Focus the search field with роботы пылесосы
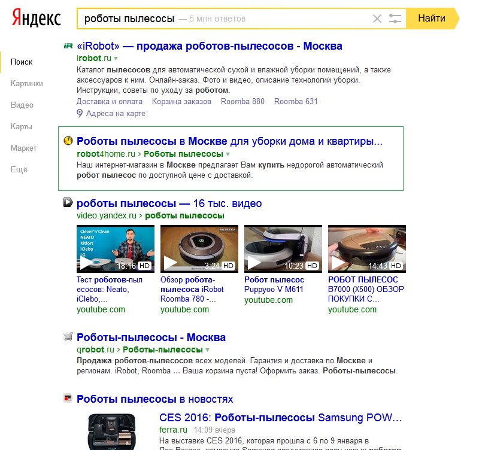Screen dimensions: 479x450 241,19
